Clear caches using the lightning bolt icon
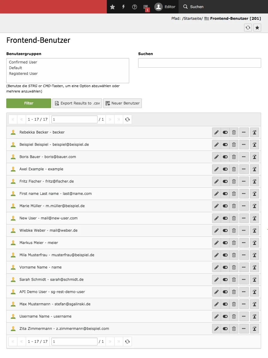The image size is (268, 358). [x=124, y=7]
